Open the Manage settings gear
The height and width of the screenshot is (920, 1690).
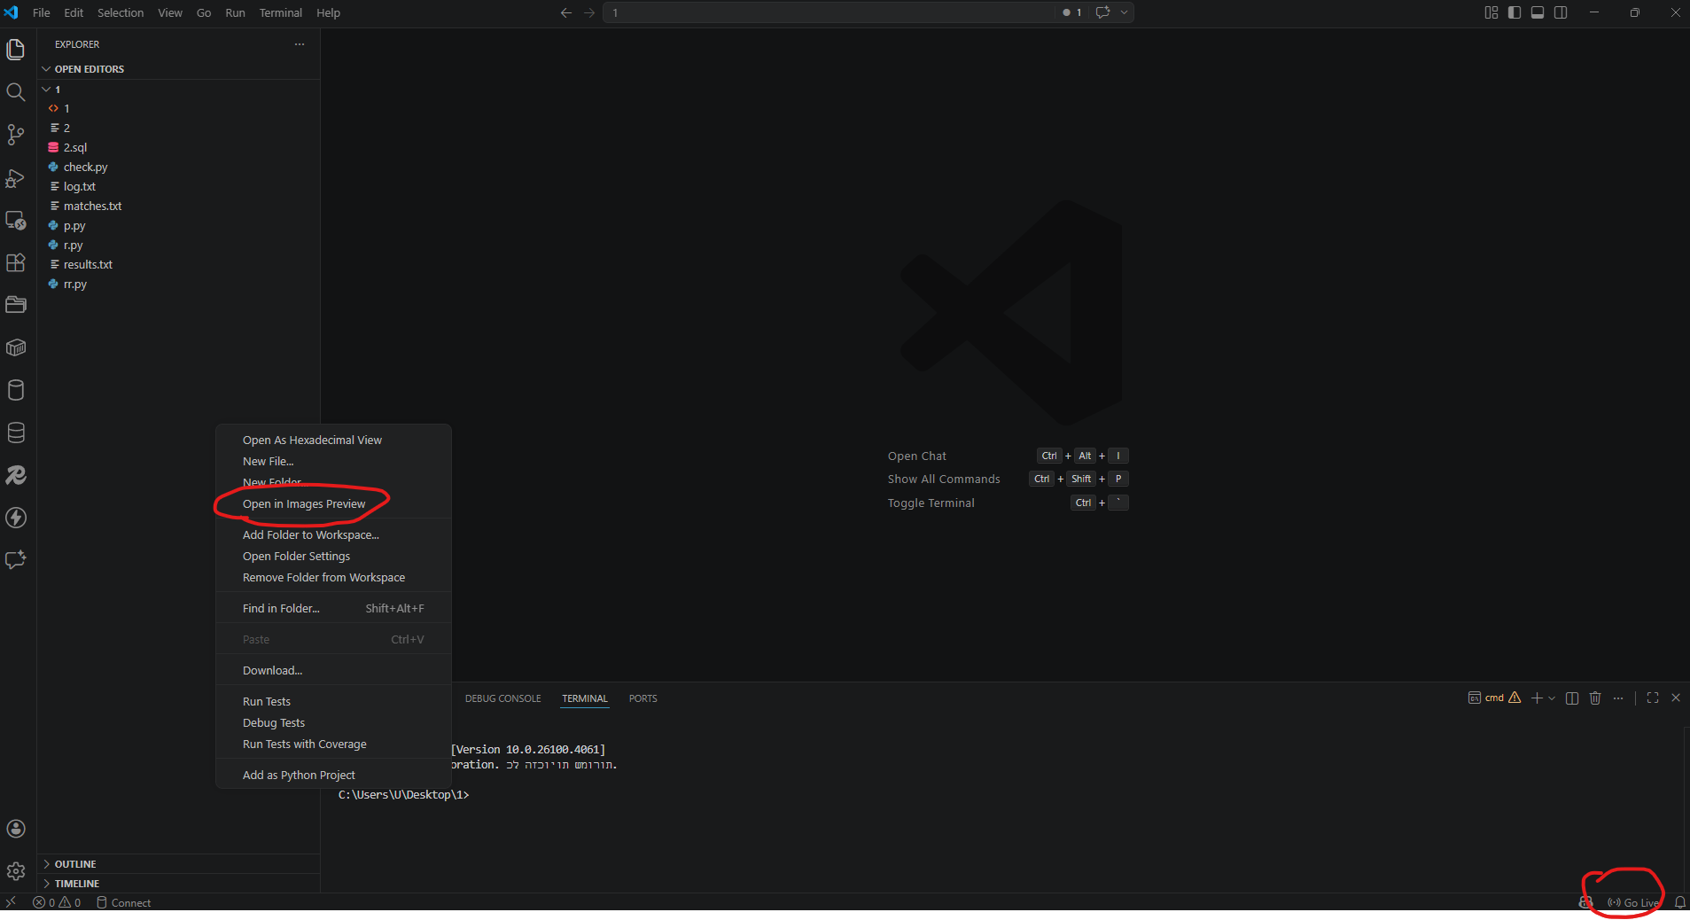coord(16,871)
